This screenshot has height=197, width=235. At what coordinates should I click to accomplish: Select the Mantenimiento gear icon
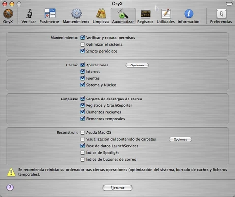[x=76, y=14]
